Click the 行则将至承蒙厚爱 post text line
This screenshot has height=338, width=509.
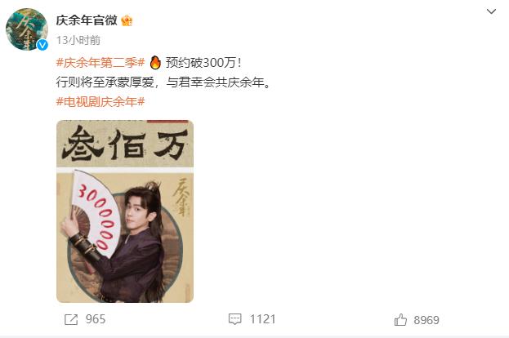point(163,82)
